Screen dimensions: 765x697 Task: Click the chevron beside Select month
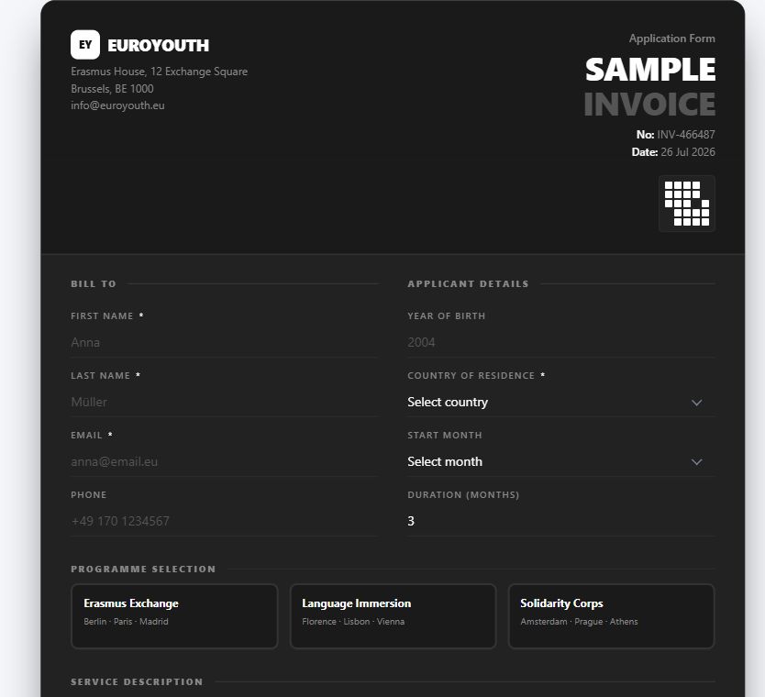pos(697,462)
